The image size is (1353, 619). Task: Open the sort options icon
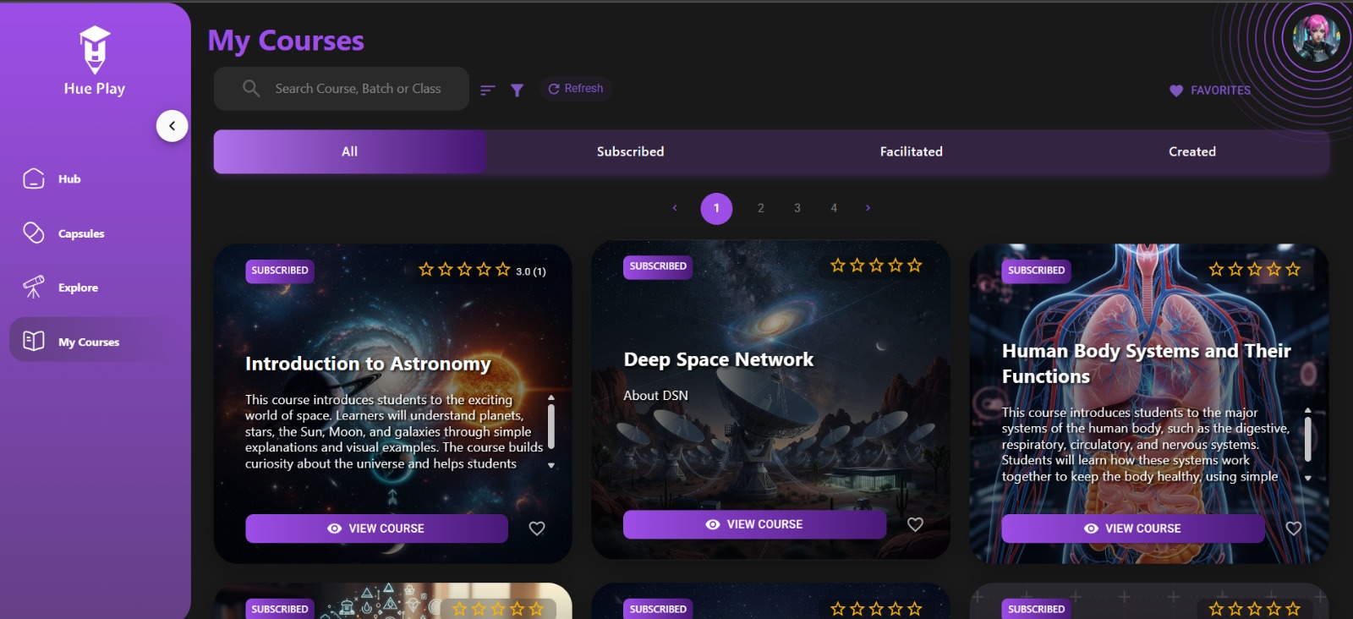[x=487, y=90]
